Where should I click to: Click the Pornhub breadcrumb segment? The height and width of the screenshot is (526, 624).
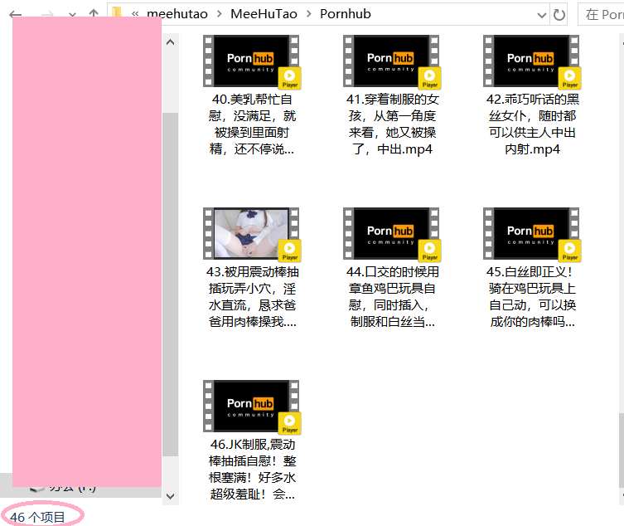346,14
